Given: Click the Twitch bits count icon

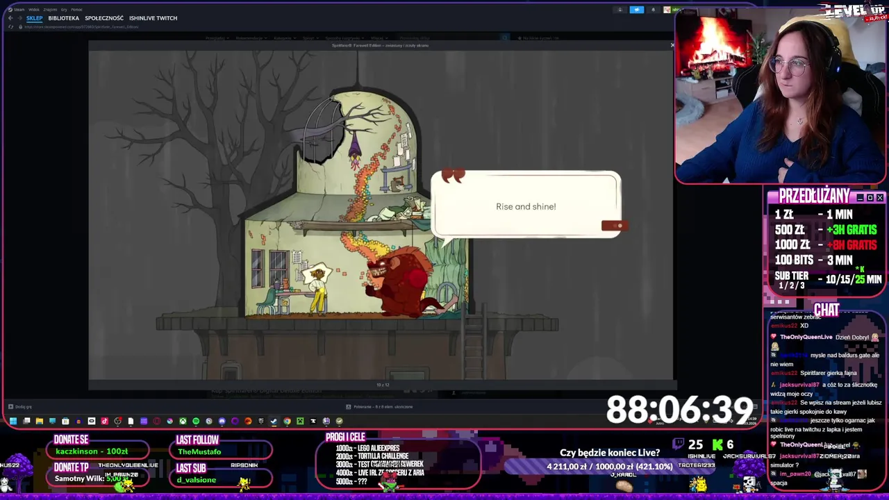Looking at the screenshot, I should tap(678, 444).
